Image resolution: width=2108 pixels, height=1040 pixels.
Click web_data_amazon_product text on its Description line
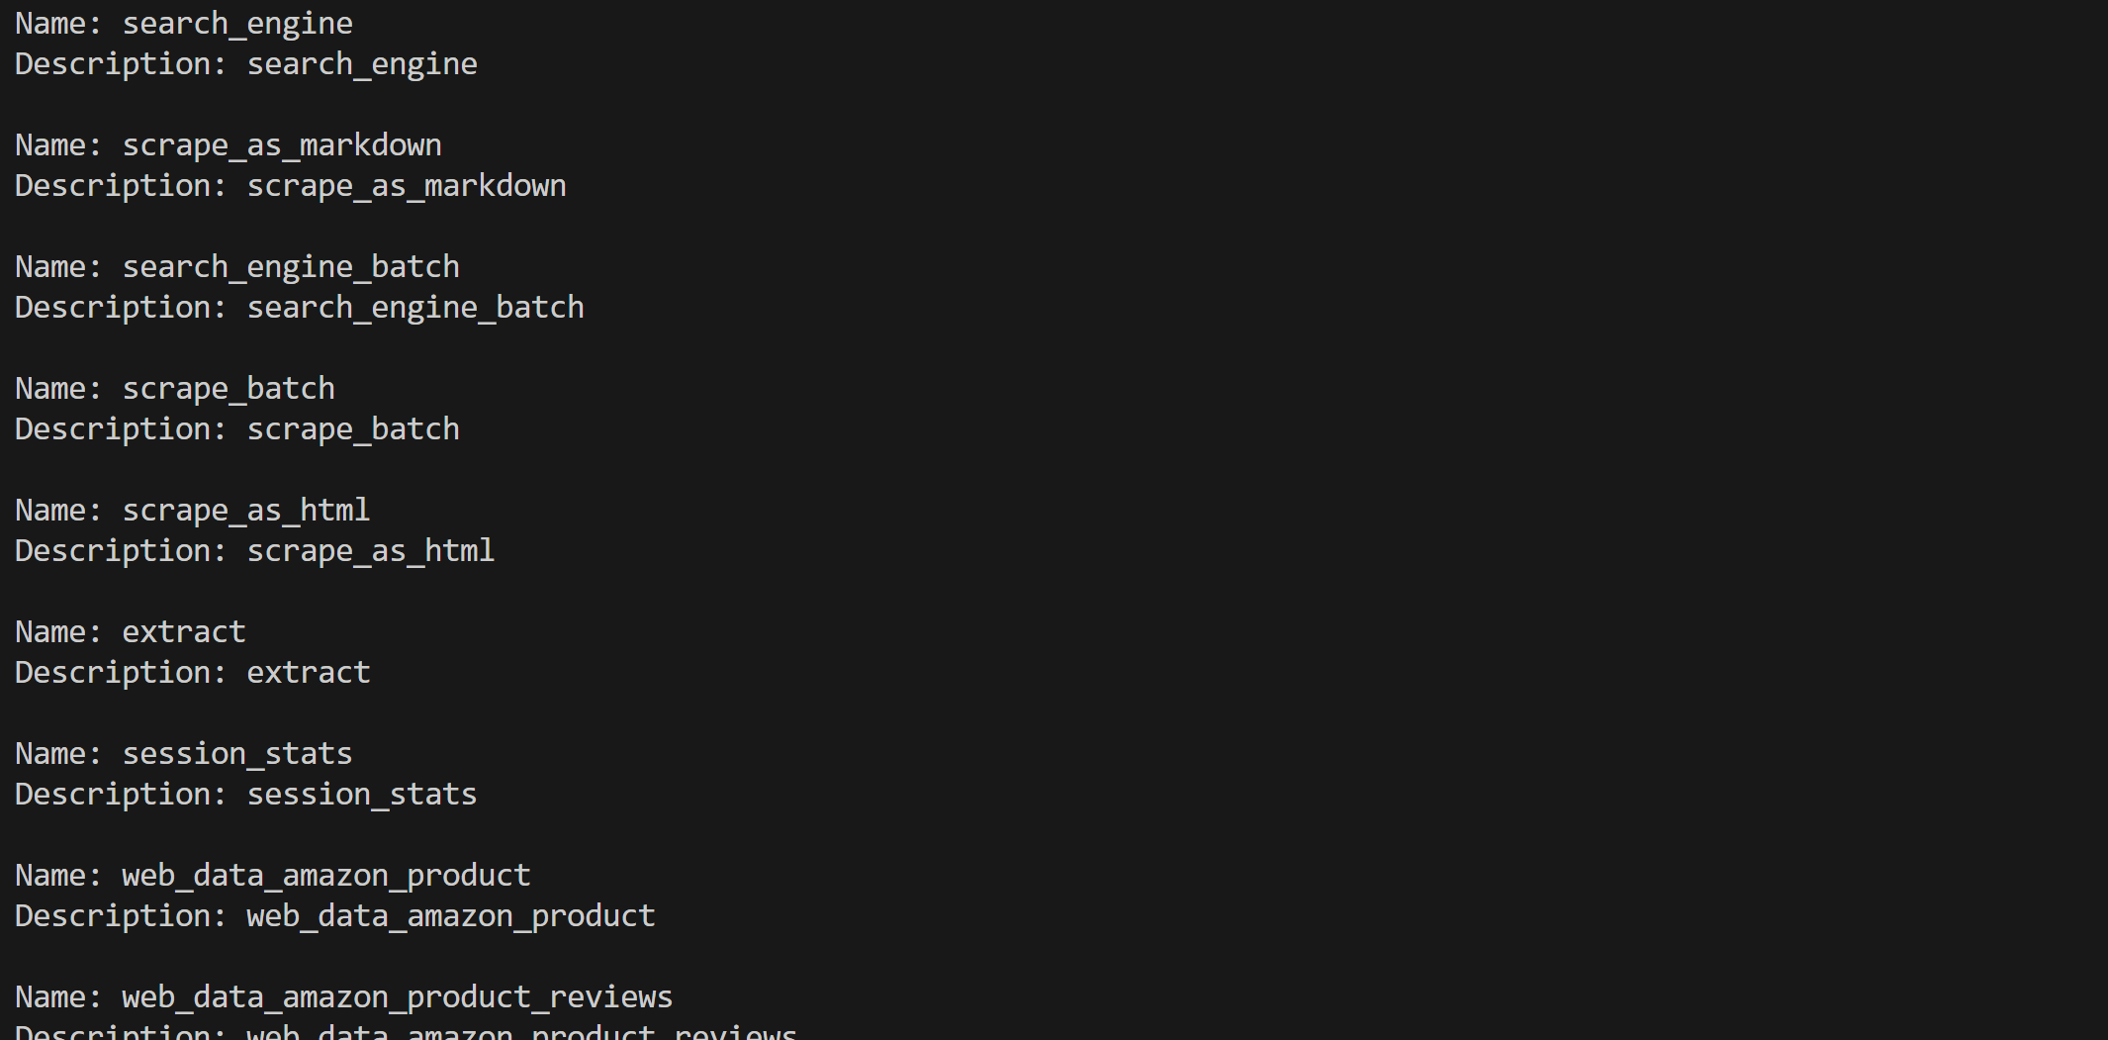pos(451,916)
